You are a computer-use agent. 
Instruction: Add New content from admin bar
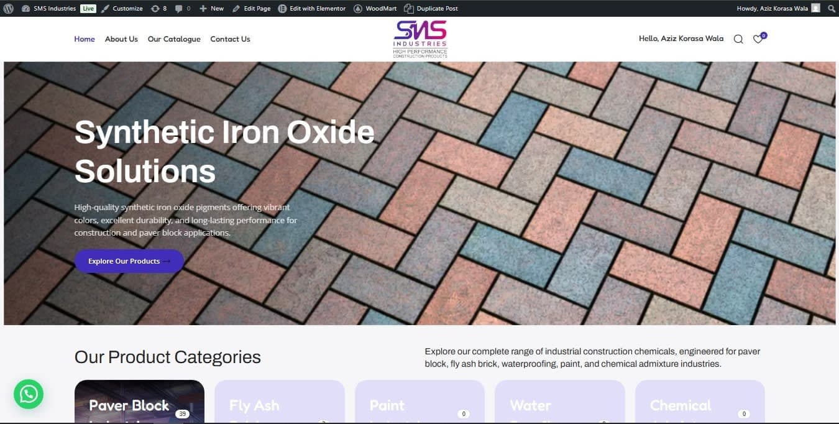coord(211,9)
